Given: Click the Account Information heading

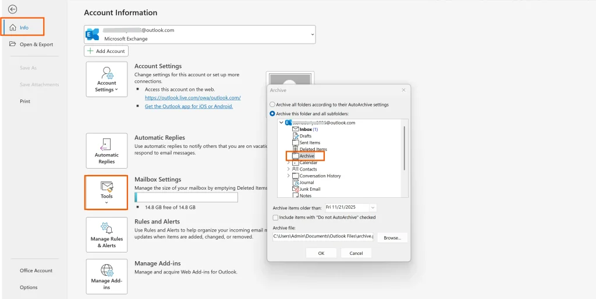Looking at the screenshot, I should [x=120, y=13].
